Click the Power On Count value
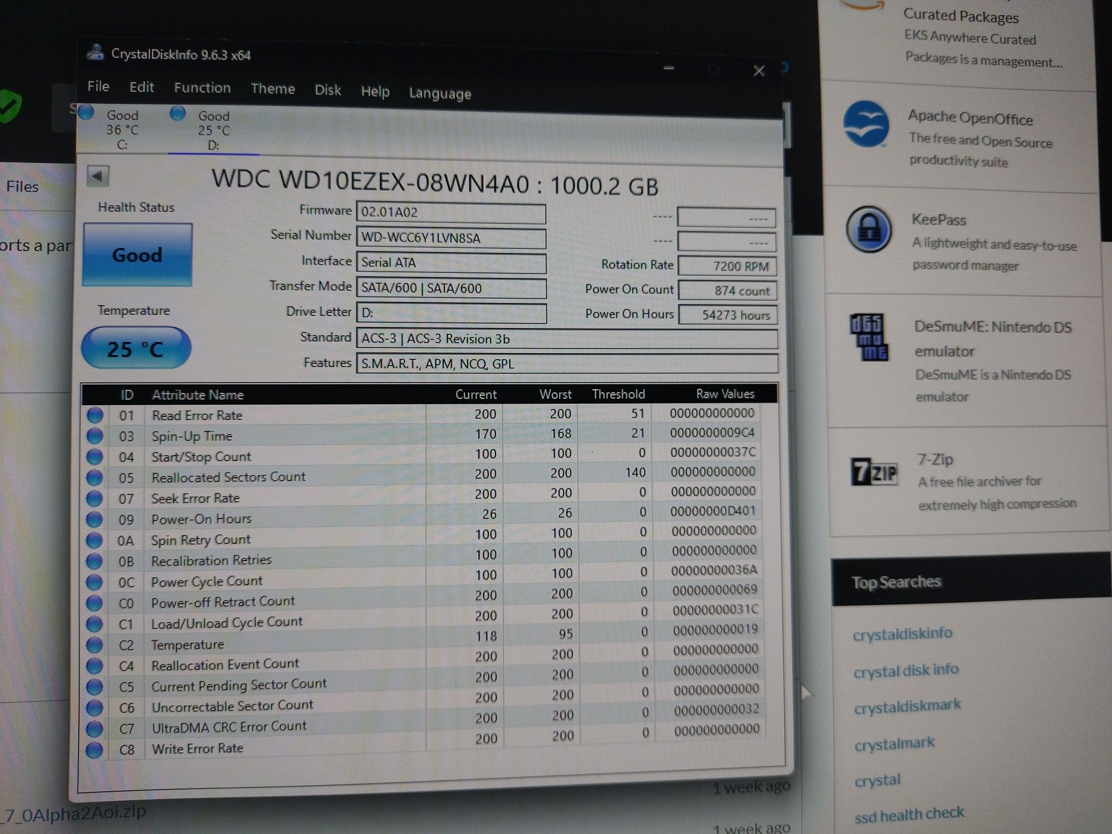Viewport: 1112px width, 834px height. tap(727, 290)
